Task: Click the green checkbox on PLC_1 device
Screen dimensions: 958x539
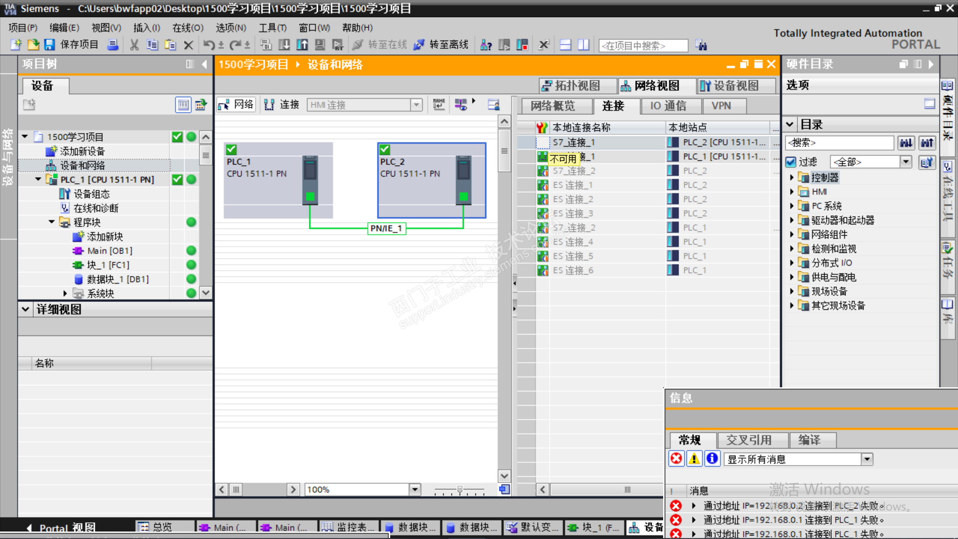Action: [x=231, y=149]
